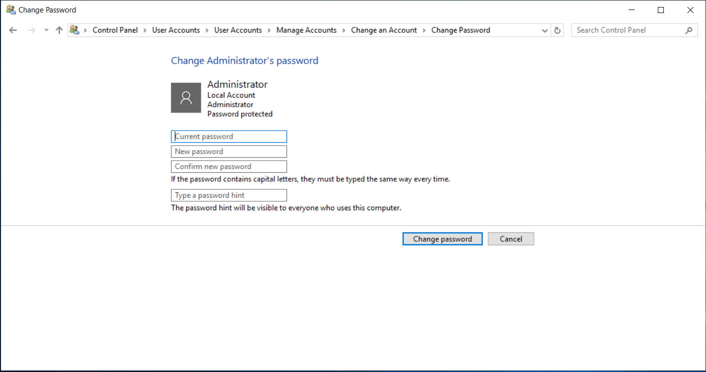Open the chevron after Control Panel breadcrumb
Image resolution: width=706 pixels, height=372 pixels.
point(145,30)
